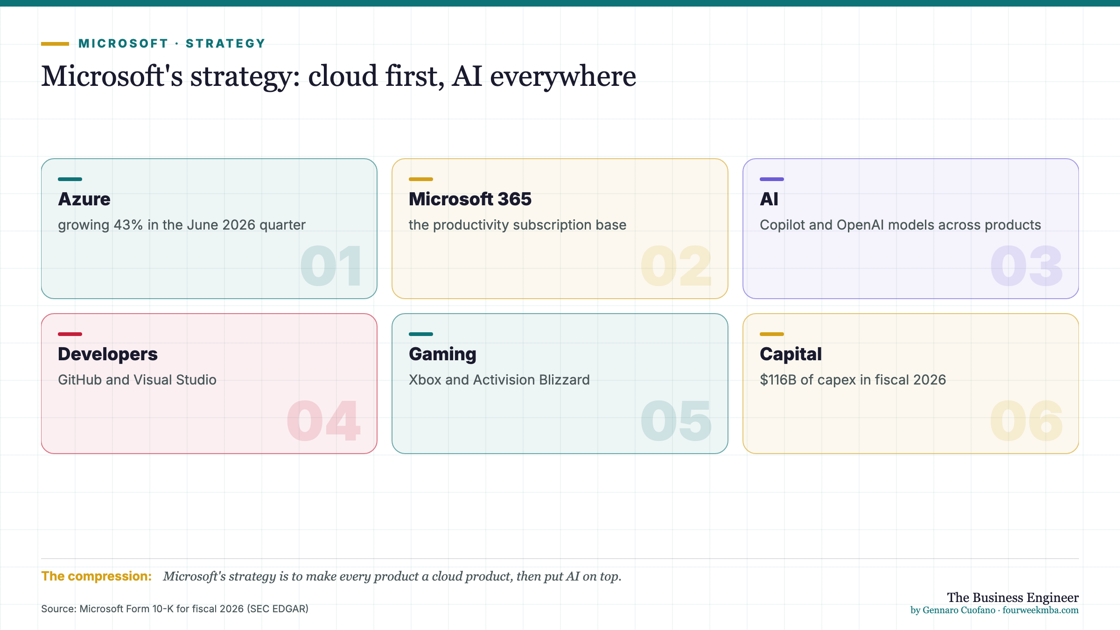Screen dimensions: 1120x630
Task: Select the Microsoft 365 card heading
Action: 470,199
